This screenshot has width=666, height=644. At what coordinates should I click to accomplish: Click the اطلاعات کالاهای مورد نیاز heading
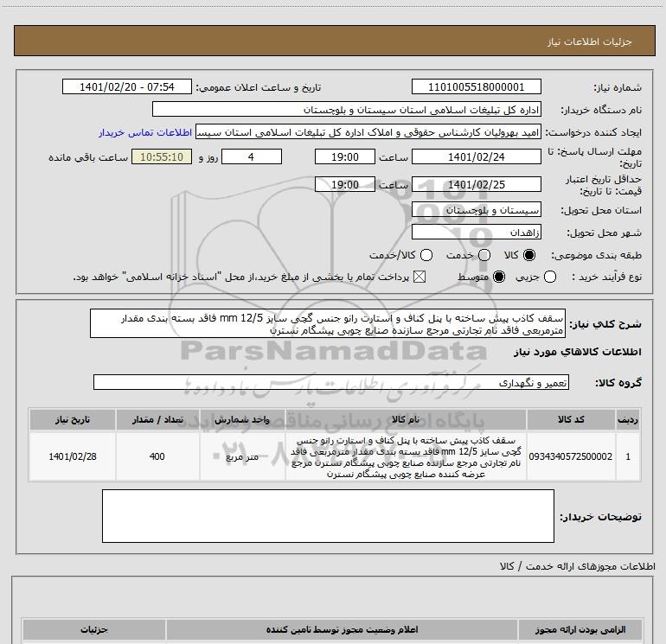tap(577, 352)
